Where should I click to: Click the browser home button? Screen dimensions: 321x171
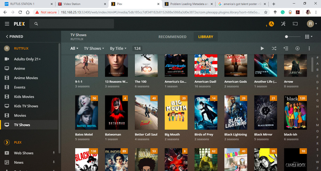point(27,12)
